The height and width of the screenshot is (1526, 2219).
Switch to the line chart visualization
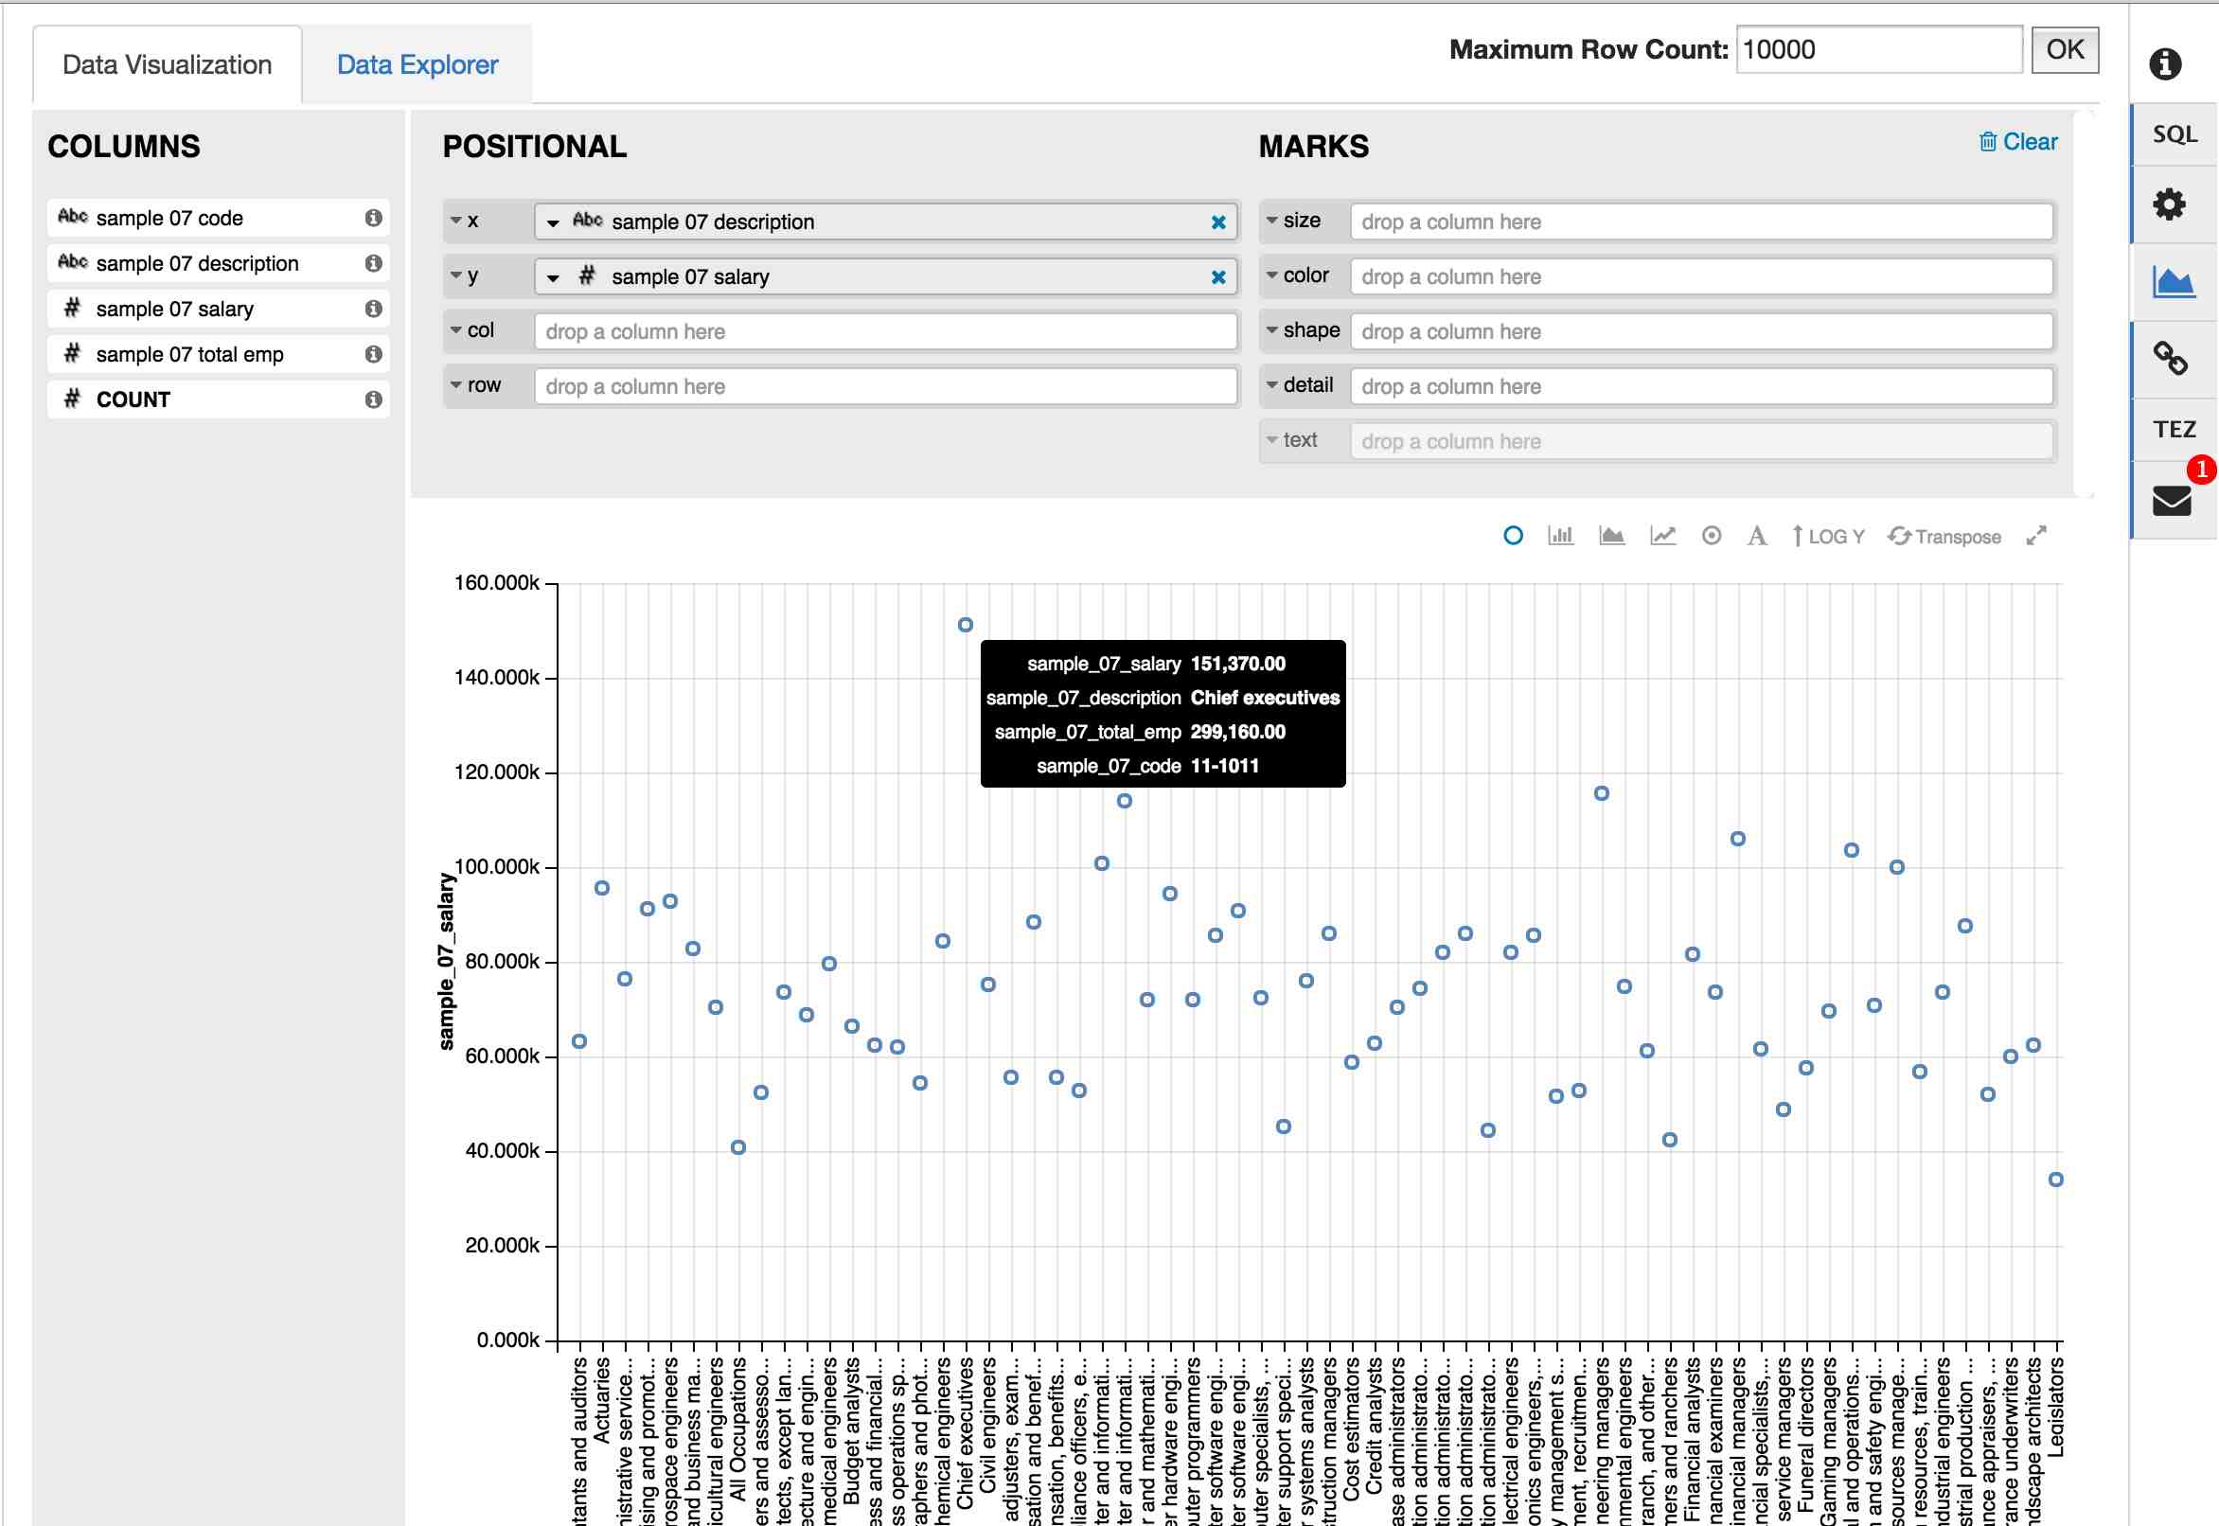[1663, 536]
